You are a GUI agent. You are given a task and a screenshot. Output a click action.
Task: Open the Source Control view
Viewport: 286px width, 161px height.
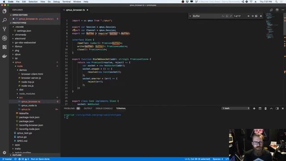pos(4,29)
